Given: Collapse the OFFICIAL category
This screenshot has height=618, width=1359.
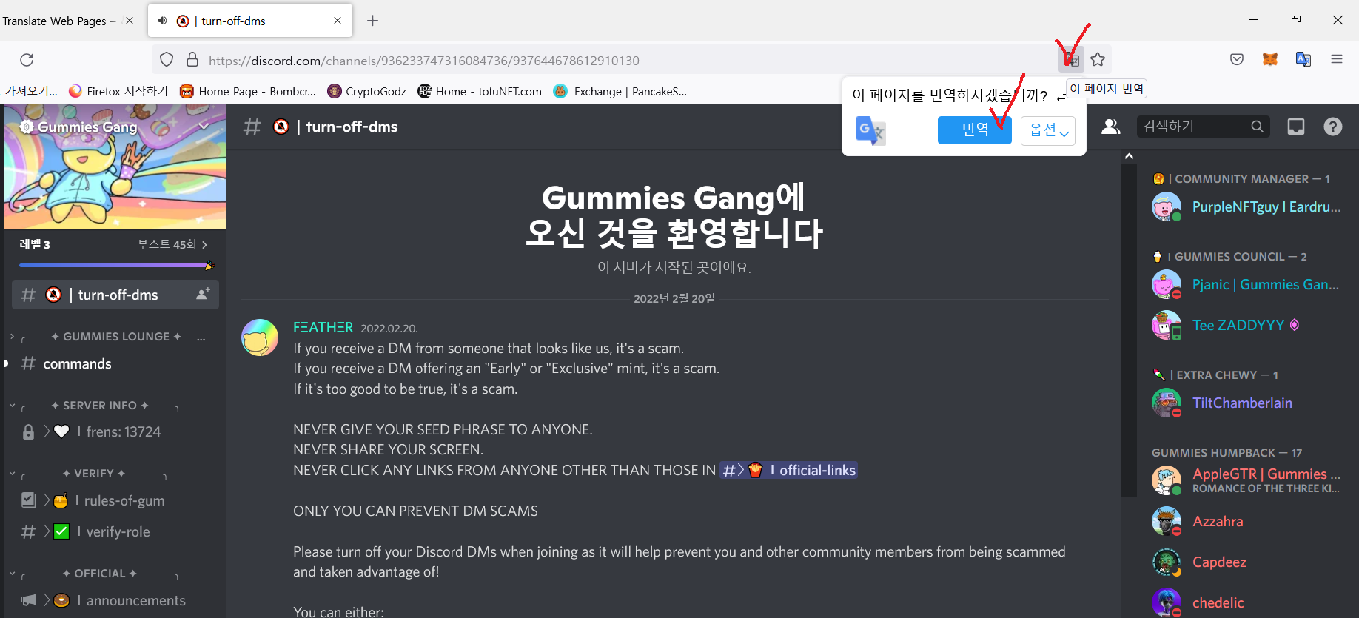Looking at the screenshot, I should click(x=93, y=574).
